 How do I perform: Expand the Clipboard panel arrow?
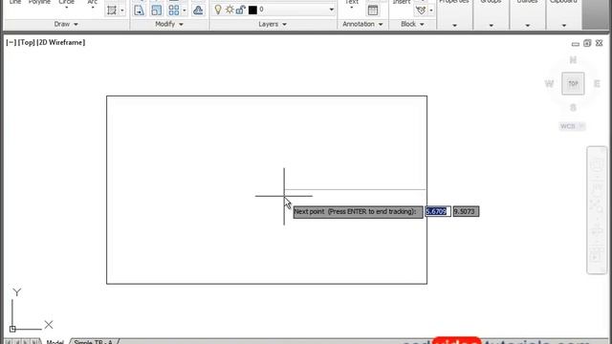coord(564,26)
